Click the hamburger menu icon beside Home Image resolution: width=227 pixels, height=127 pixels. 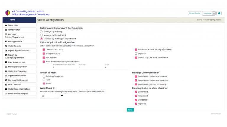point(6,20)
